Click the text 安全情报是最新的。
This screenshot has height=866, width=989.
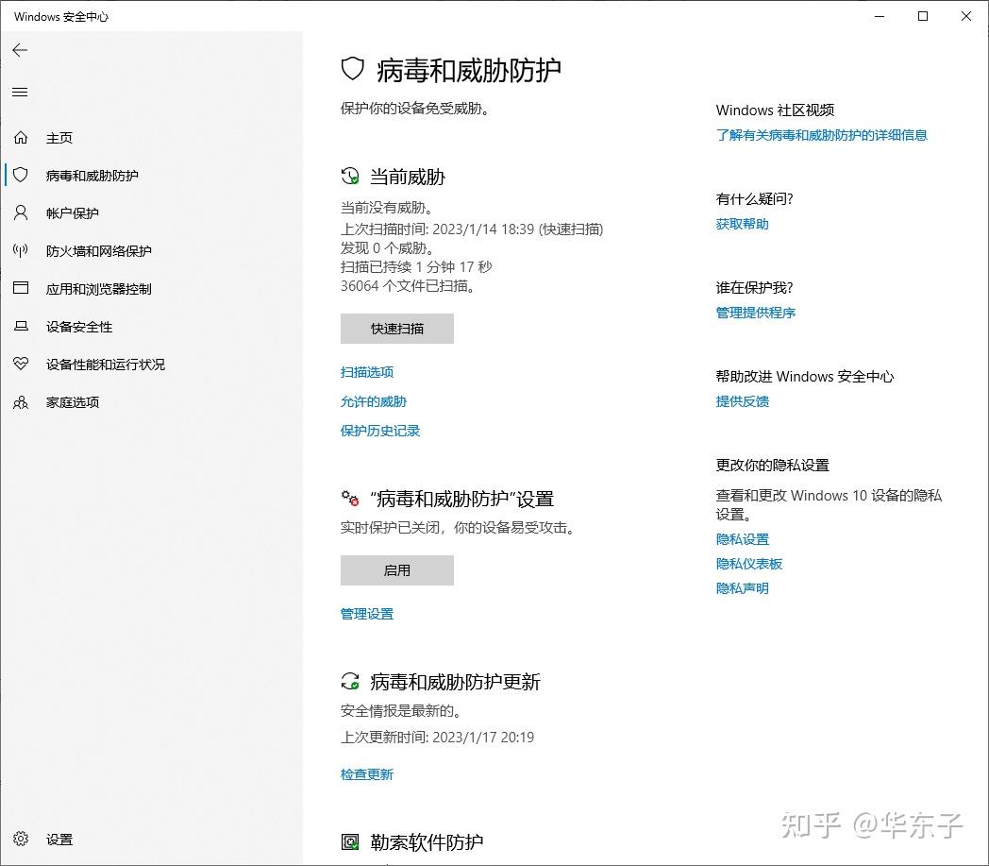pos(402,711)
